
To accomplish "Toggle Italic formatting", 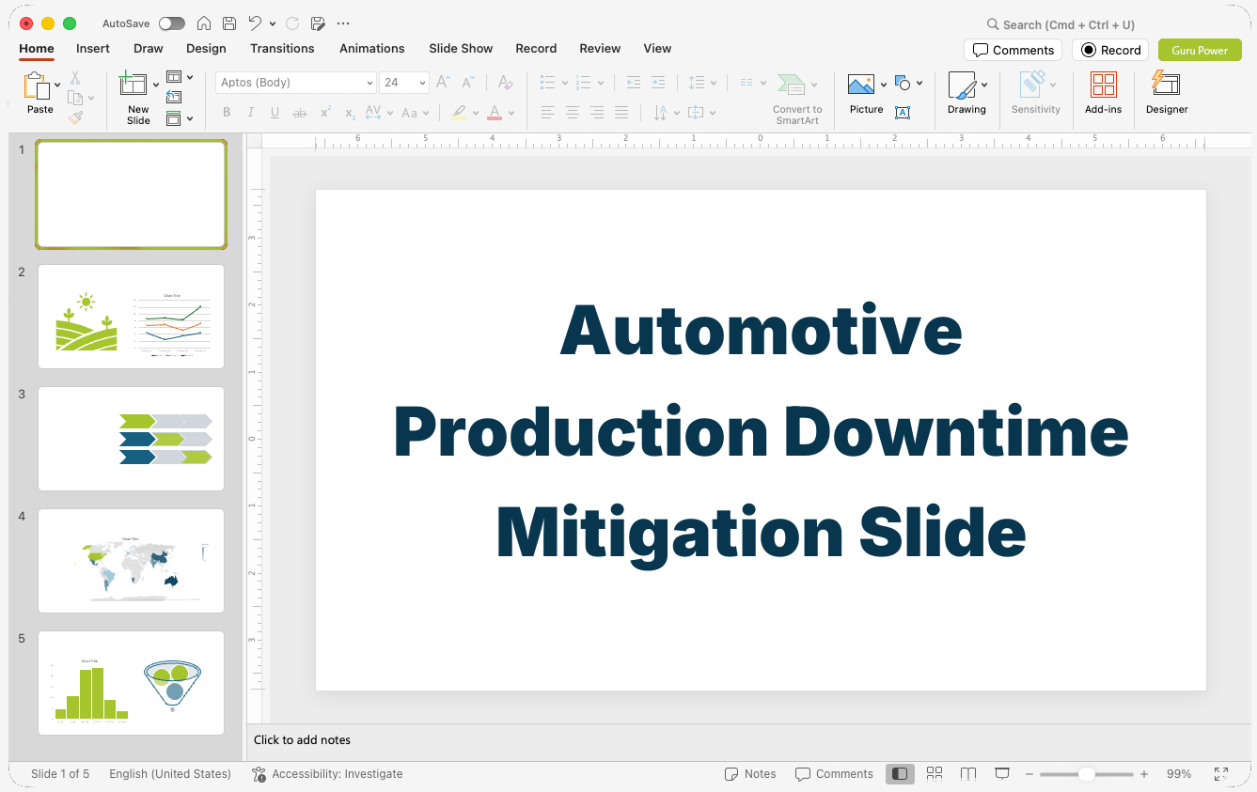I will 251,113.
